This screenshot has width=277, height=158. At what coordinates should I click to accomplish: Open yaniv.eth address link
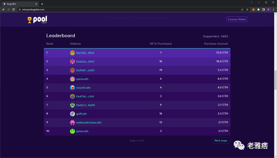click(x=82, y=79)
